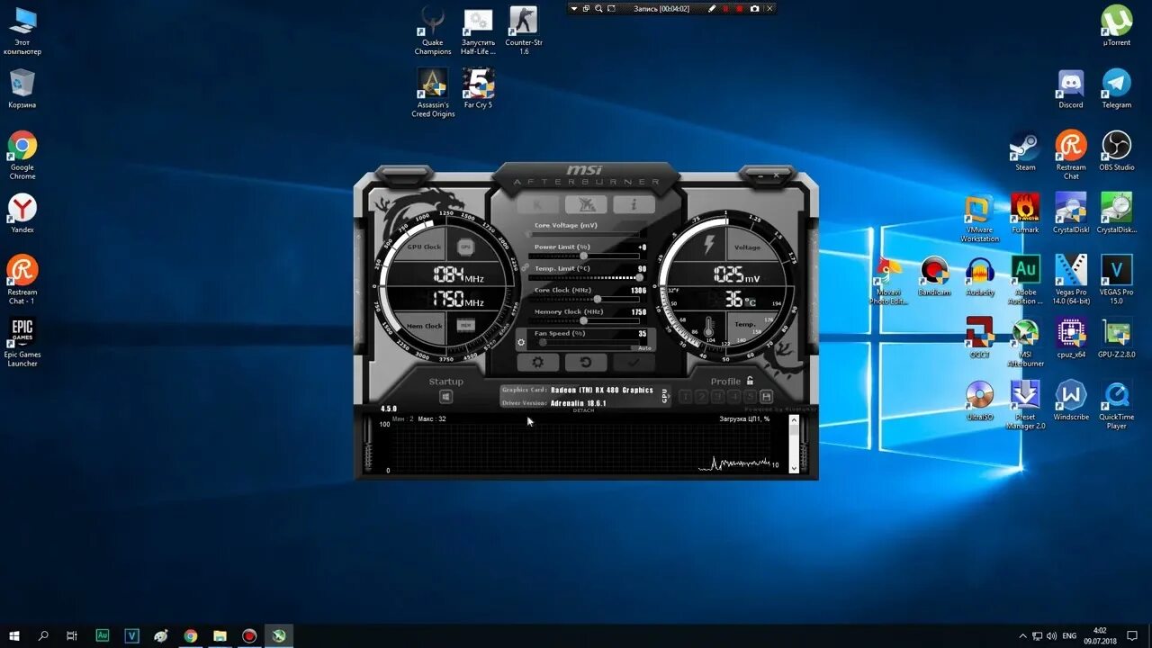
Task: Click the Kombustor K button
Action: (537, 204)
